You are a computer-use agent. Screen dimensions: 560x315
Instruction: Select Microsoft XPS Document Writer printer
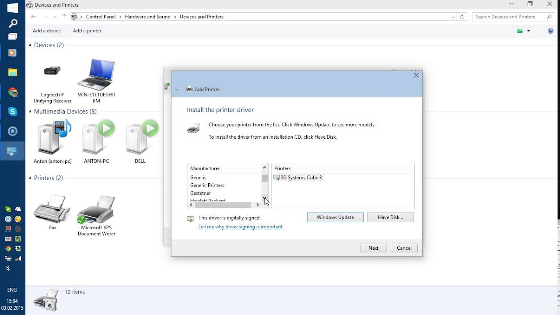[96, 216]
